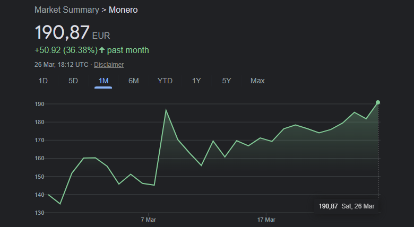Screen dimensions: 414x227
Task: Click the 160 y-axis label
Action: tap(39, 159)
